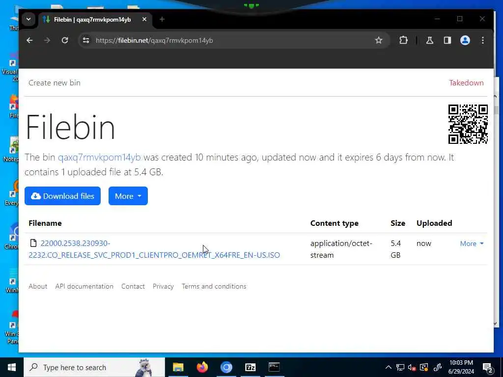Screen dimensions: 503x377
Task: Open the Contact footer link
Action: tap(133, 286)
